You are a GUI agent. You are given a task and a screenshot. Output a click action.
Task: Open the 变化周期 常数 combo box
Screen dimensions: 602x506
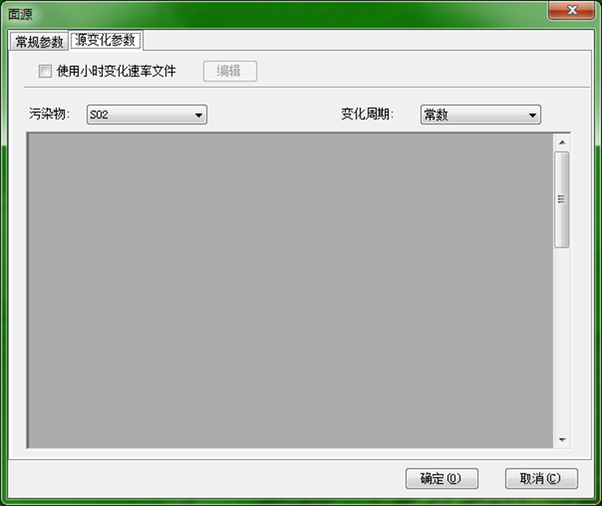[481, 114]
